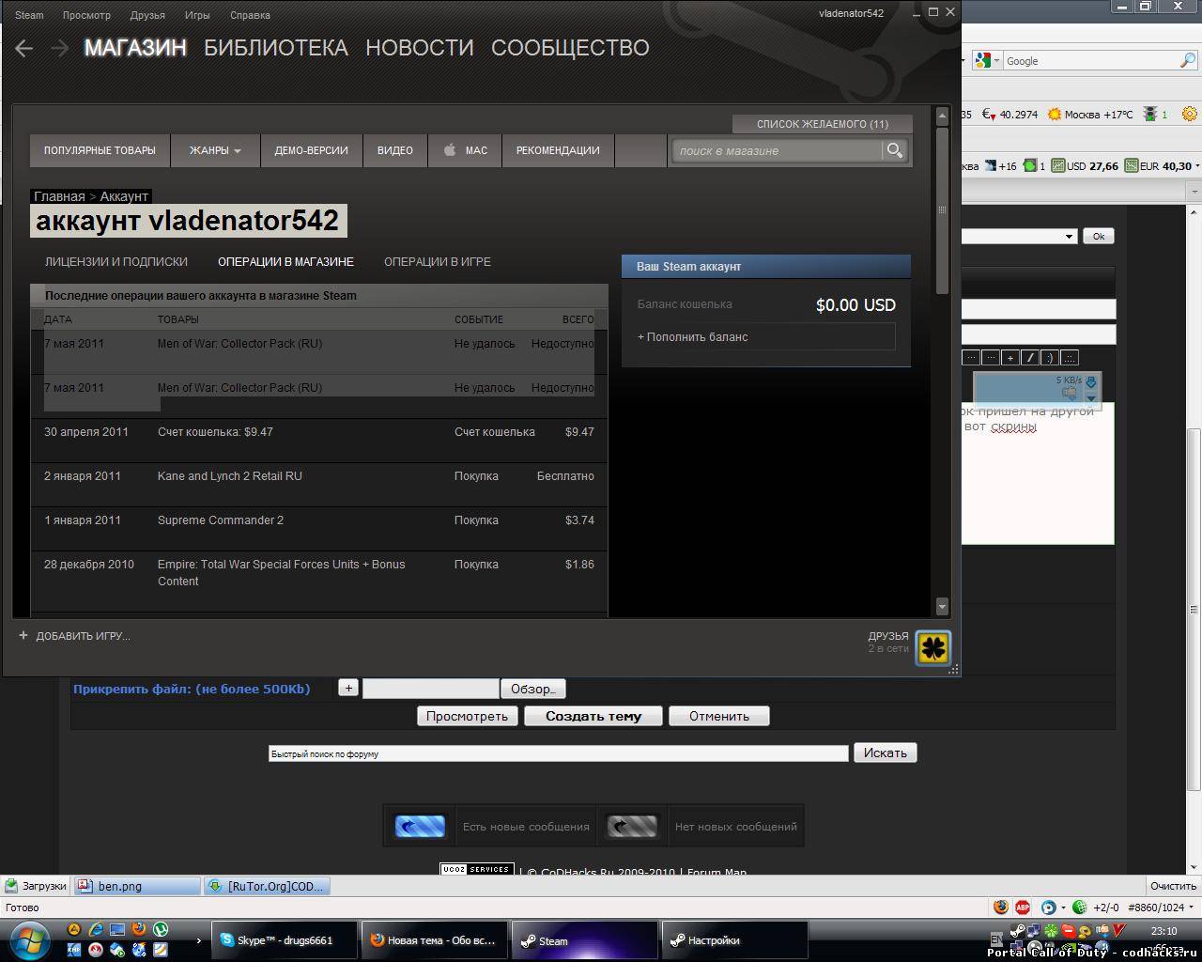
Task: Click the Kane and Lynch 2 Retail RU row
Action: tap(319, 485)
